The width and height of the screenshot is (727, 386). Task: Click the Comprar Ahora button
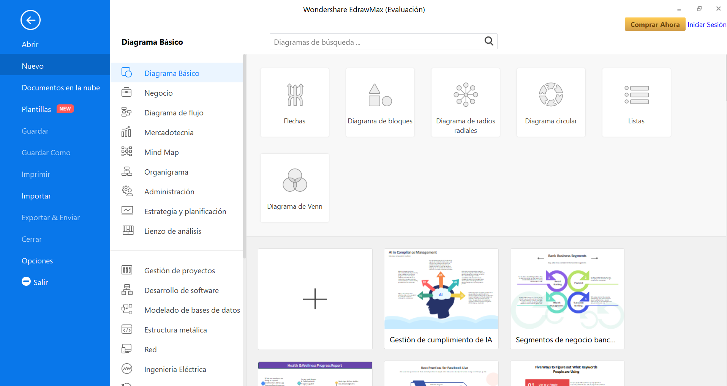pyautogui.click(x=655, y=24)
